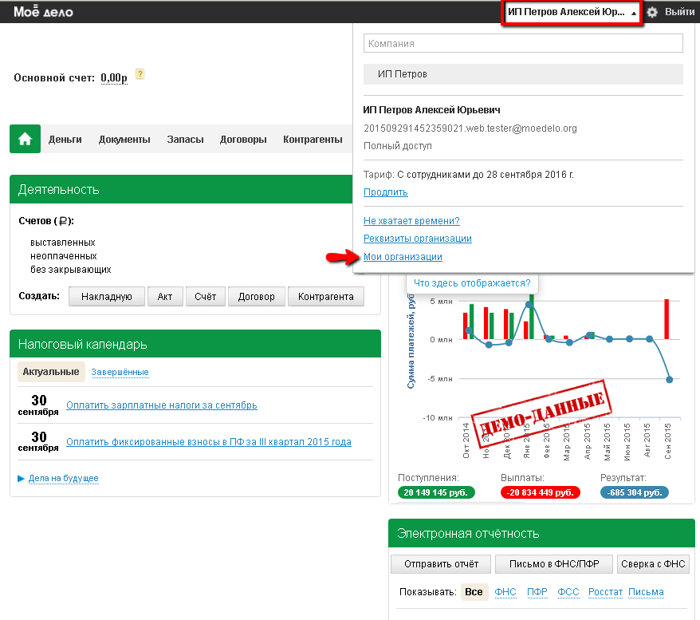Create a new Накладную document
This screenshot has width=700, height=620.
coord(106,297)
